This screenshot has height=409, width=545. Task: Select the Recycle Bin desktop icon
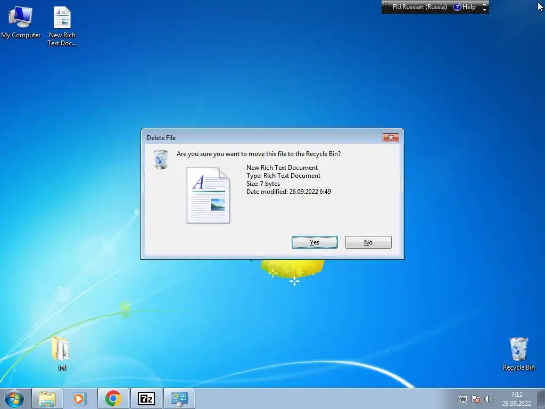point(518,354)
